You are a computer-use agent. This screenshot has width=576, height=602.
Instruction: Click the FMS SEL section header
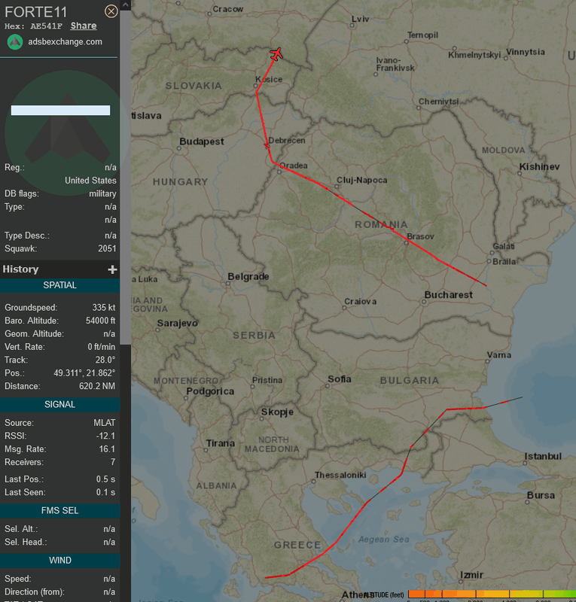(x=60, y=511)
